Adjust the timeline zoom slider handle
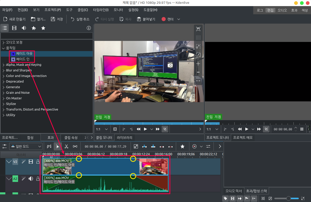Viewport: 311px width, 202px height. point(288,198)
